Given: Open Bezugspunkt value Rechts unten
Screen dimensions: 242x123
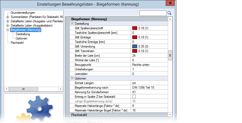Looking at the screenshot, I should pos(149,64).
